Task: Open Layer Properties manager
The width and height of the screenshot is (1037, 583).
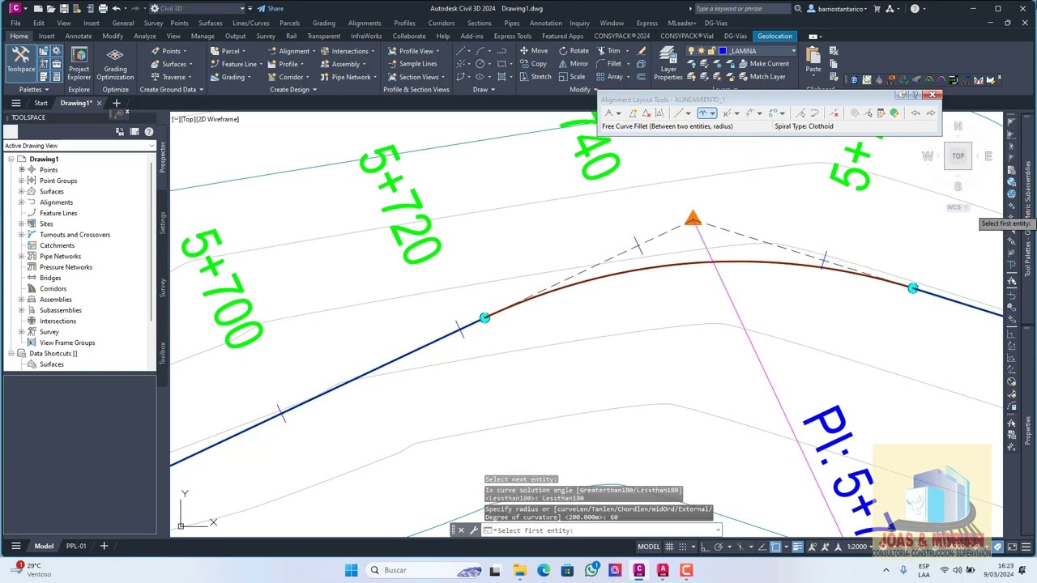Action: coord(668,64)
